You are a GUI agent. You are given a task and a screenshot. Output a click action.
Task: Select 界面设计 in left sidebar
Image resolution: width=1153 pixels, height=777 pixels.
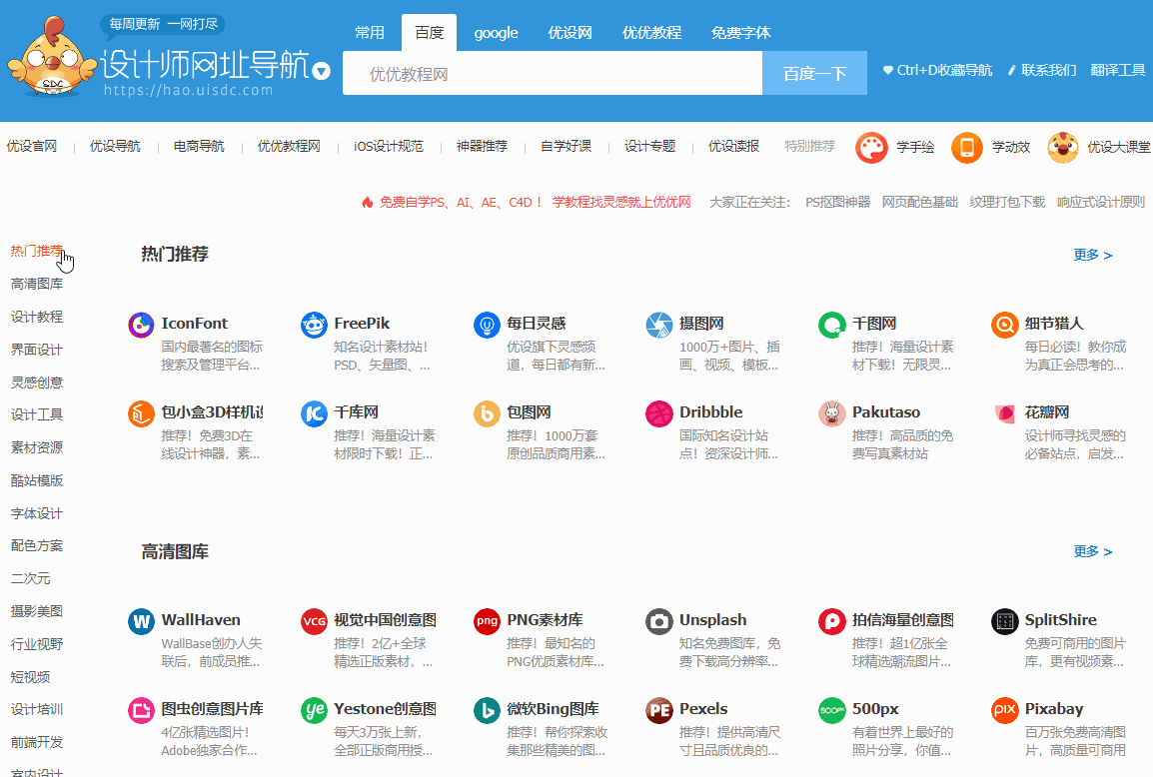[37, 350]
